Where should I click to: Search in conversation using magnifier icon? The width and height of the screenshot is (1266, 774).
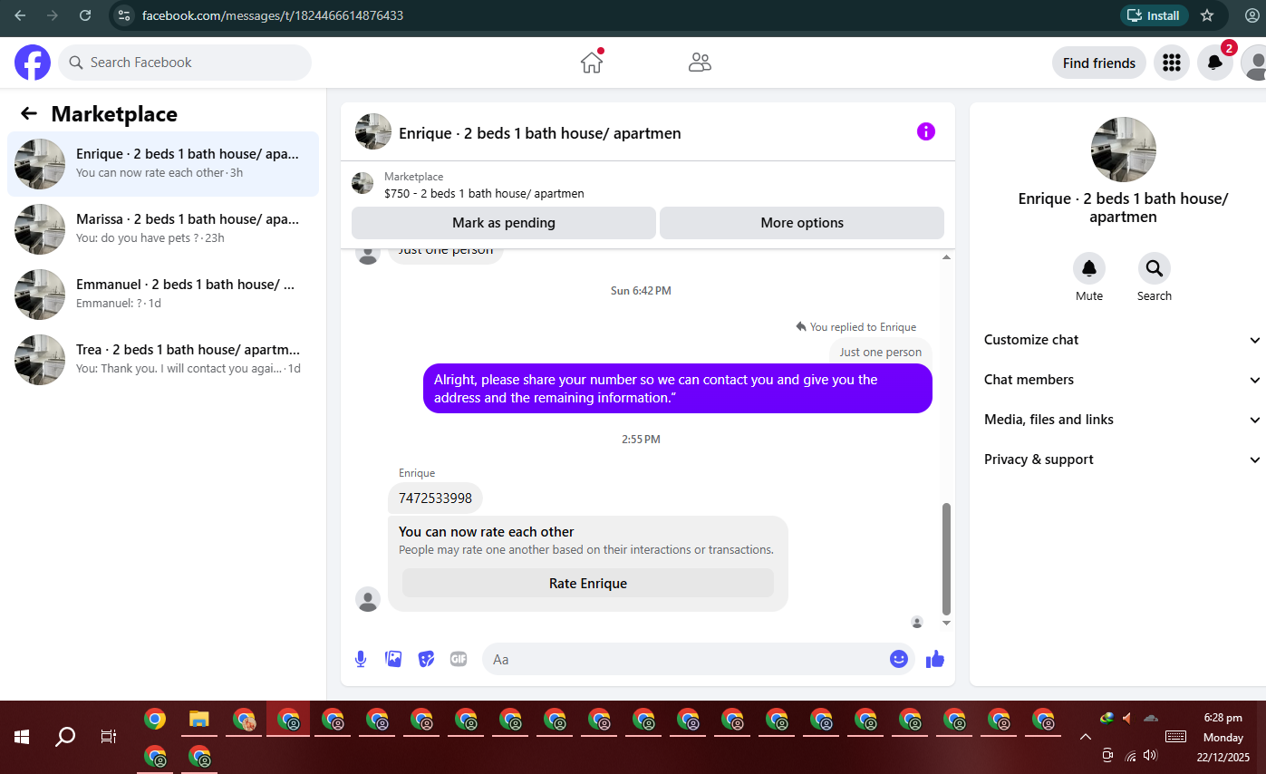tap(1155, 268)
